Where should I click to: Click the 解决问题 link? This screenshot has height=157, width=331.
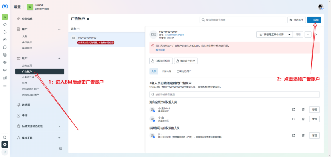(160, 50)
